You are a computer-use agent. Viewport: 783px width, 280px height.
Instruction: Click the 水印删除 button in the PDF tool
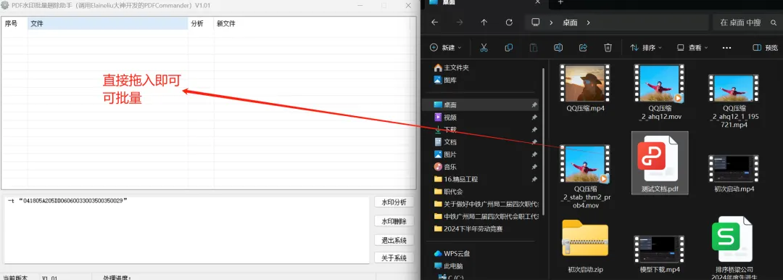coord(394,221)
